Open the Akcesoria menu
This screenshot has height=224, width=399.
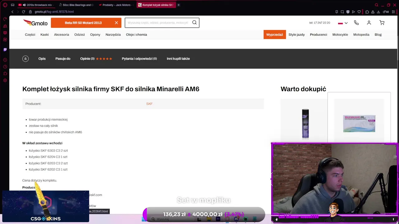click(61, 35)
